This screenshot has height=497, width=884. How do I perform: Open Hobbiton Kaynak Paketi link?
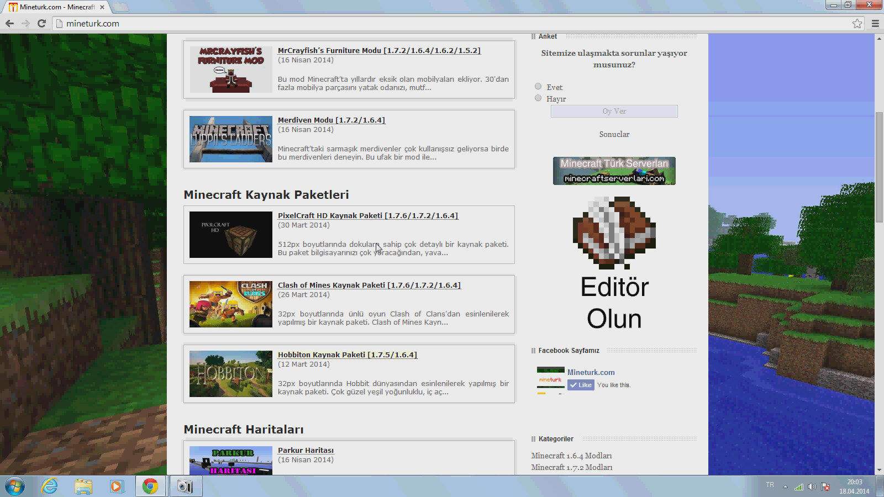point(348,355)
